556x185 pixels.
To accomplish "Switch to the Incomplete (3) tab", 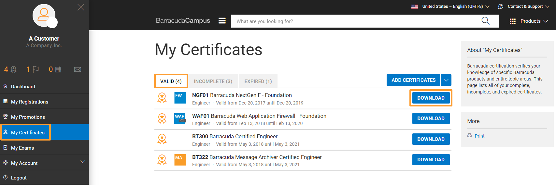I will click(x=213, y=81).
